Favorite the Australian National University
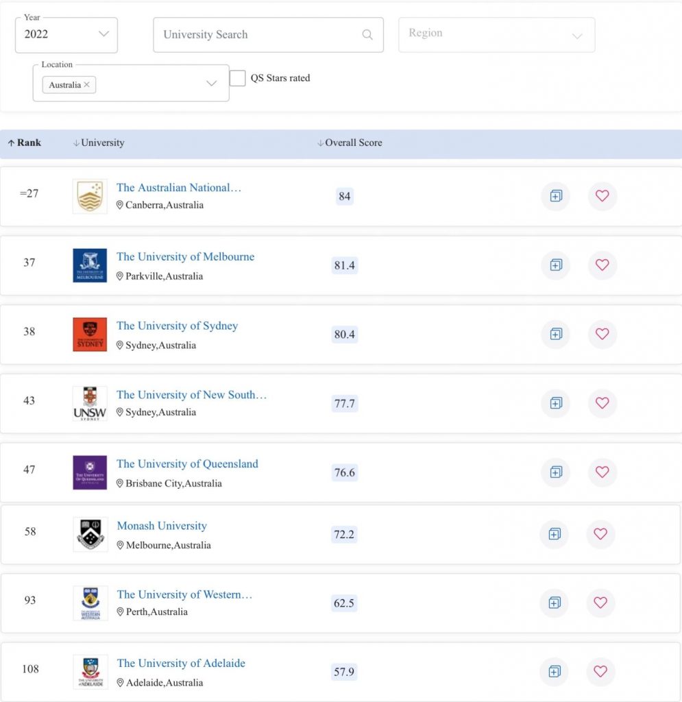This screenshot has height=702, width=682. click(602, 195)
